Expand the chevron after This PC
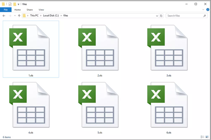This screenshot has width=211, height=140. point(41,16)
